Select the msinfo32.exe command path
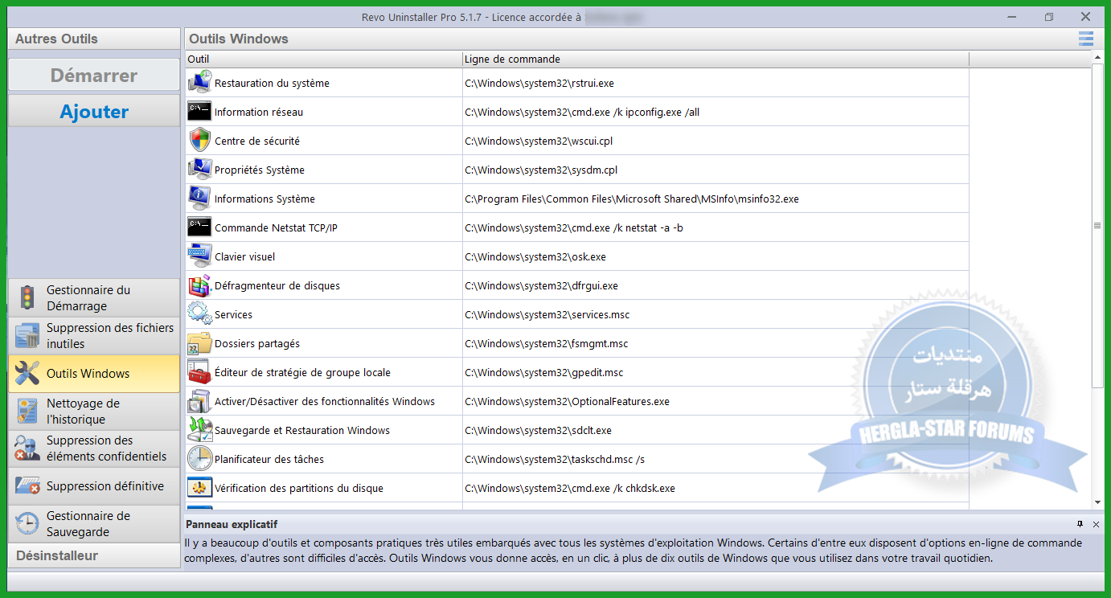Screen dimensions: 1111x598 coord(632,199)
